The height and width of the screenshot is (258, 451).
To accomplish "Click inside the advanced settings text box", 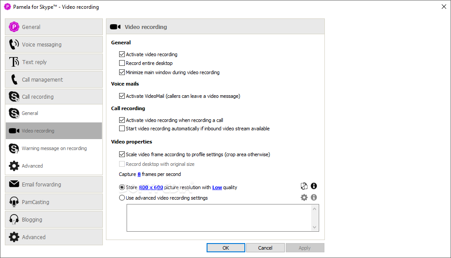I will coord(218,218).
